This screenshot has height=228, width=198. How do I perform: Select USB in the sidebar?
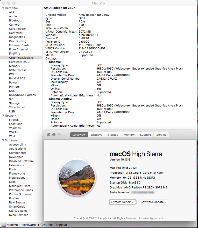coord(12,111)
